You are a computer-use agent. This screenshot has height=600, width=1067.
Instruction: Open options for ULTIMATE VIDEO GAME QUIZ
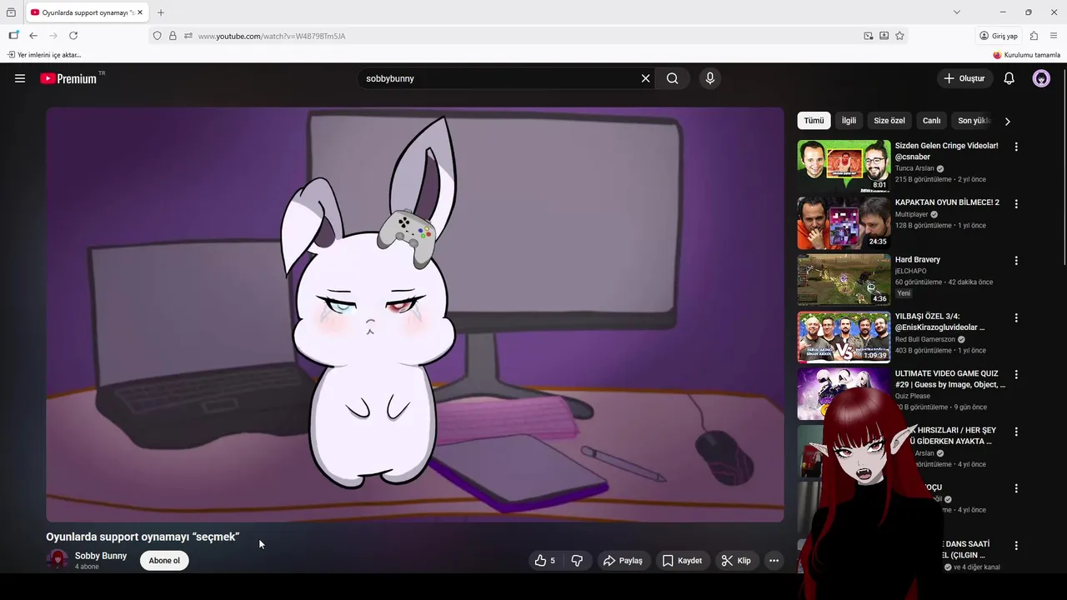(1016, 375)
